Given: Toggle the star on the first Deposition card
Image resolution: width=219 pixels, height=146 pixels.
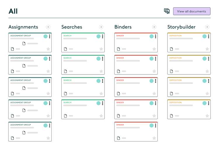Looking at the screenshot, I should [207, 49].
